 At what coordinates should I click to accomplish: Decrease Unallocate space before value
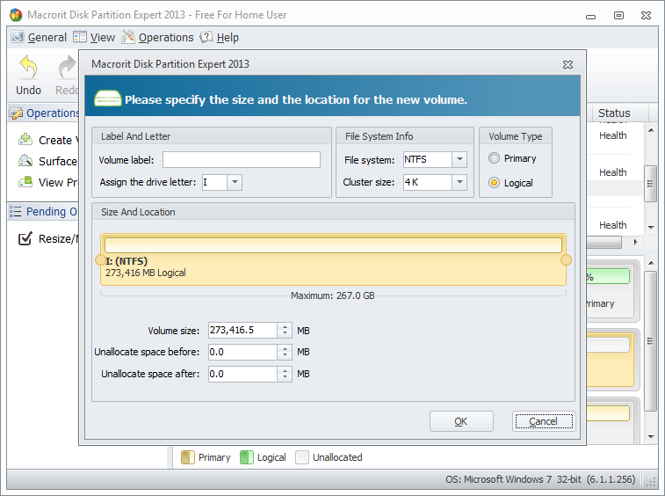pyautogui.click(x=285, y=355)
